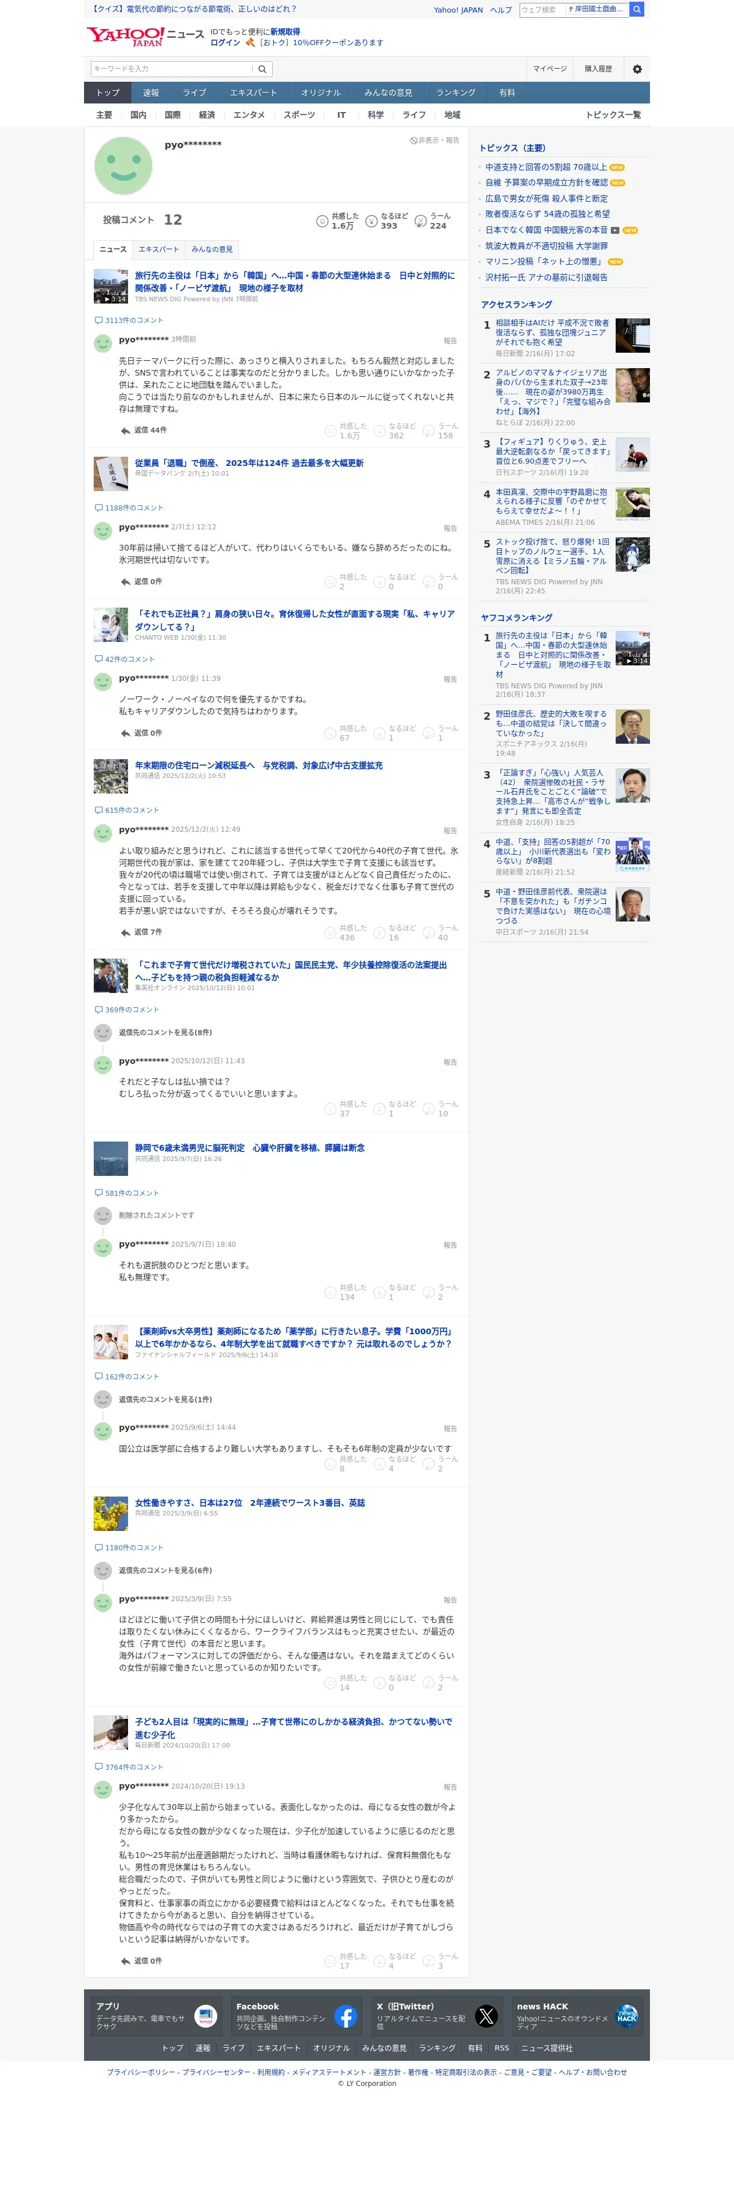Viewport: 734px width, 2202px height.
Task: Open the マイページ button
Action: tap(549, 69)
